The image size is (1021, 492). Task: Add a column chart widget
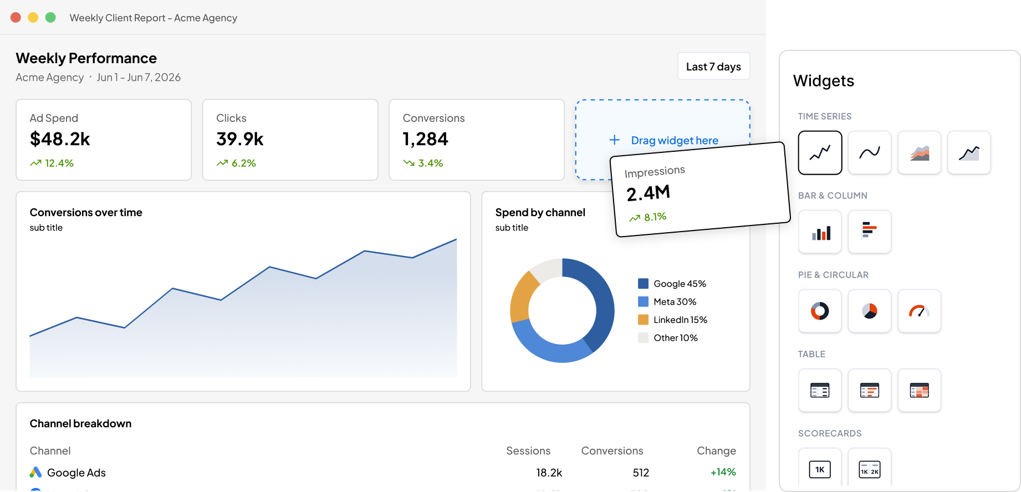[820, 232]
